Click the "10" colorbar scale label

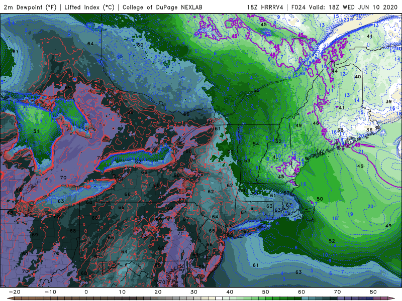[x=122, y=292]
